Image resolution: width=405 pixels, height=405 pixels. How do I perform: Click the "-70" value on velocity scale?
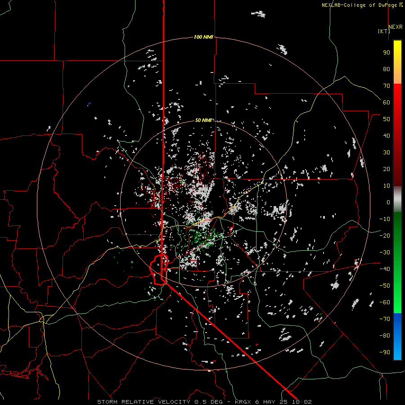coord(385,319)
